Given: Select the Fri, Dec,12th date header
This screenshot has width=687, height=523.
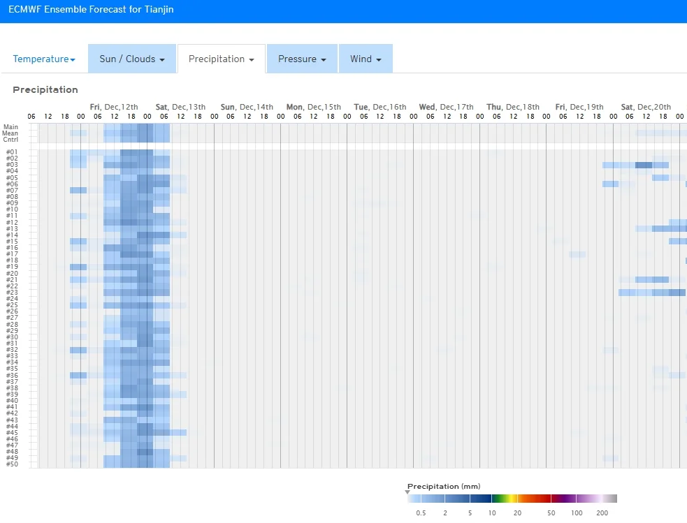Looking at the screenshot, I should [114, 107].
